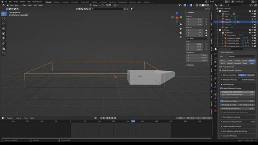
Task: Select the Move tool
Action: (4, 24)
